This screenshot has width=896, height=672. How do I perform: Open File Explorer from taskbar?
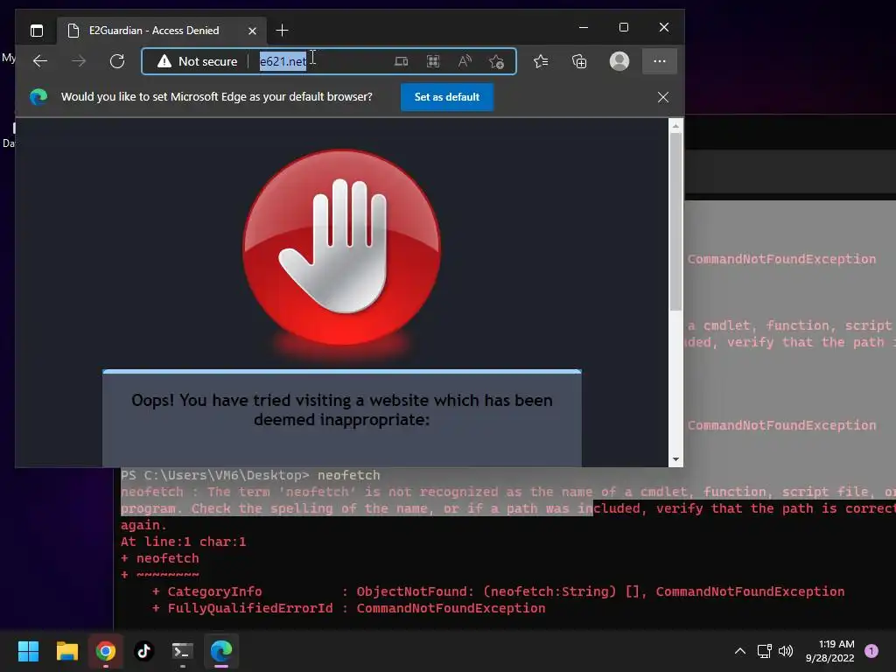pyautogui.click(x=66, y=651)
